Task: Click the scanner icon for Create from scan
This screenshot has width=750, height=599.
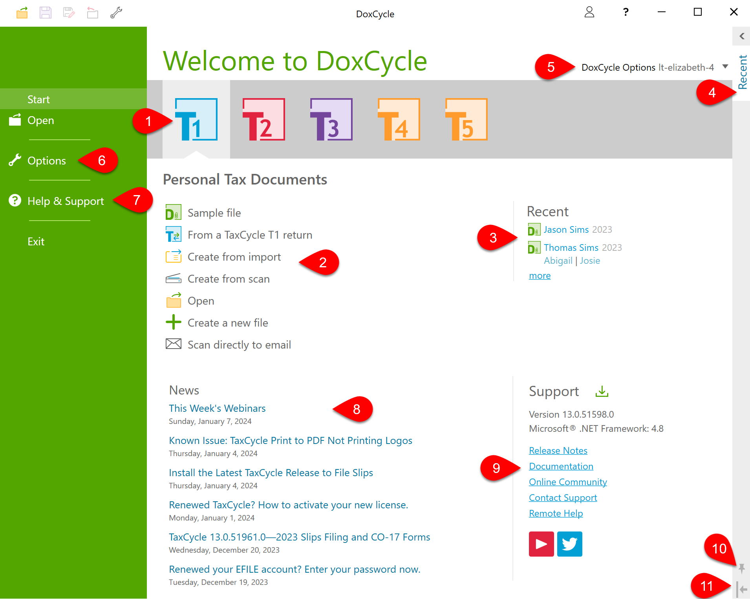Action: click(x=173, y=278)
